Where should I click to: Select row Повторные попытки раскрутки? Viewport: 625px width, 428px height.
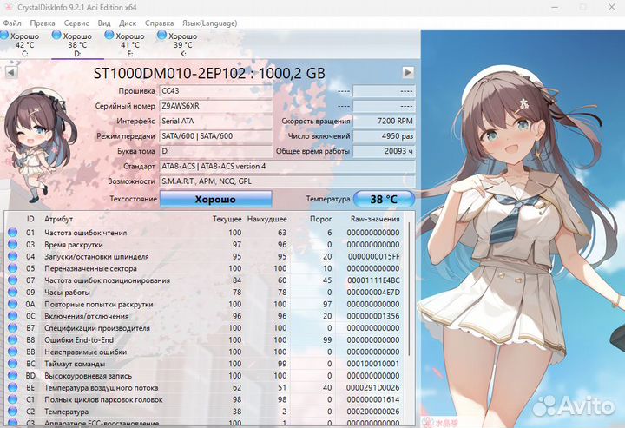(205, 304)
